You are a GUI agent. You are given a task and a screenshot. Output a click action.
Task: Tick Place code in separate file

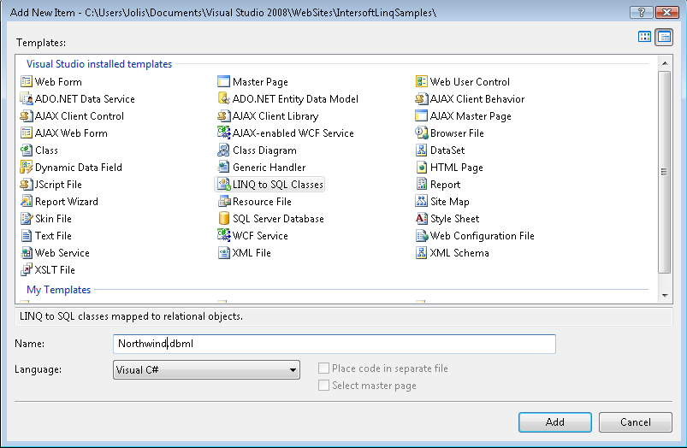click(323, 368)
